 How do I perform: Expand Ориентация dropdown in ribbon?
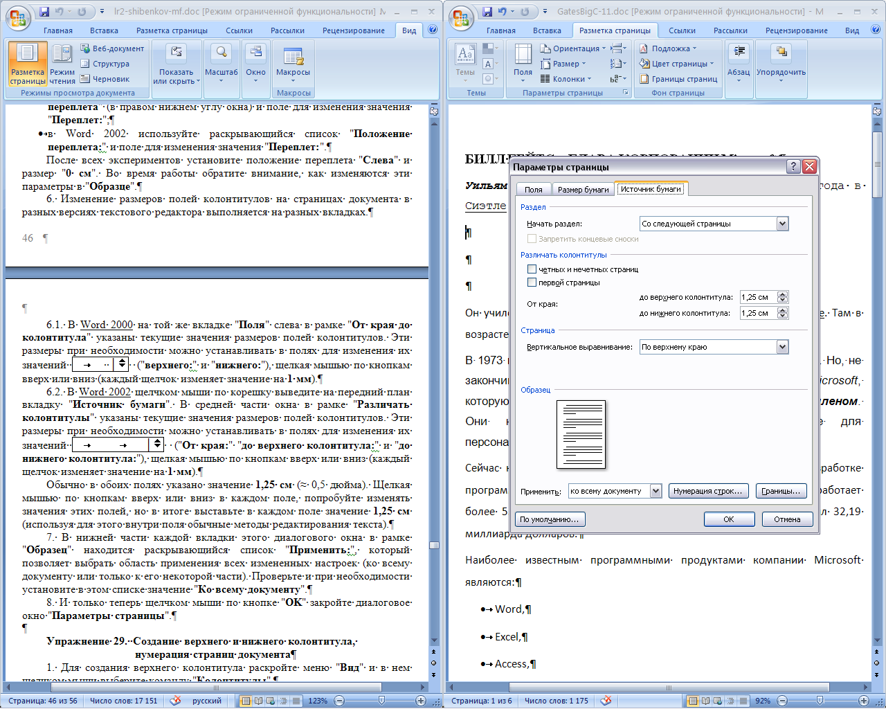pyautogui.click(x=573, y=48)
